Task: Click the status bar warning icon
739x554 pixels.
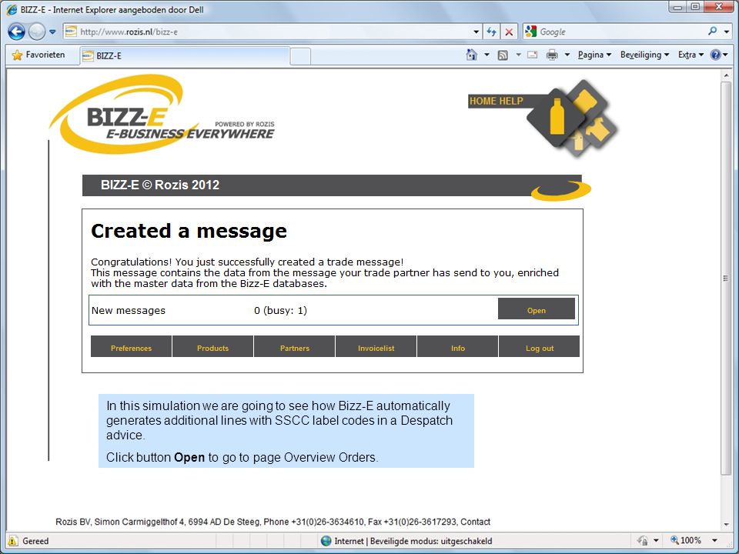Action: [x=13, y=541]
